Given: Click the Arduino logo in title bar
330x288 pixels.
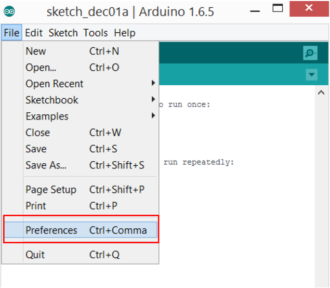Looking at the screenshot, I should [x=9, y=11].
